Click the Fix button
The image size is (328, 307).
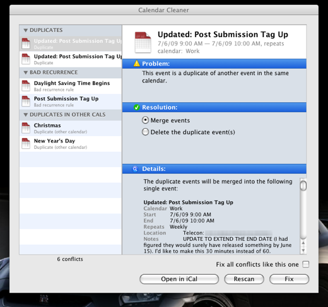(289, 279)
